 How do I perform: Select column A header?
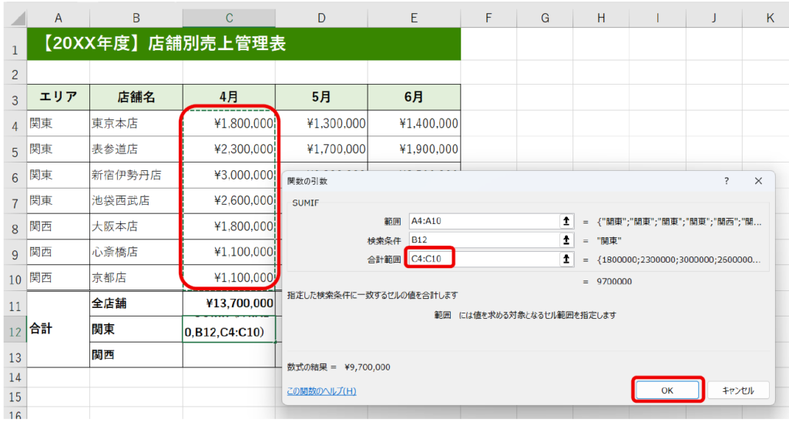(59, 18)
